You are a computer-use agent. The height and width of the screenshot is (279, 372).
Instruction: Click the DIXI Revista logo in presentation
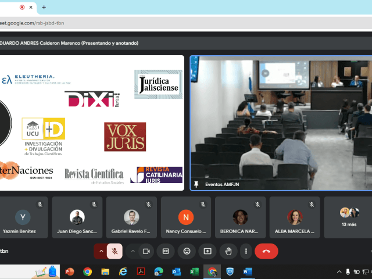(92, 99)
